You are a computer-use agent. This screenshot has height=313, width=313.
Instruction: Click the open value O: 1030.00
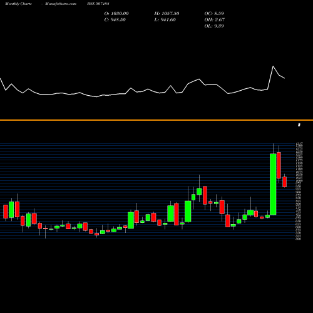[116, 14]
